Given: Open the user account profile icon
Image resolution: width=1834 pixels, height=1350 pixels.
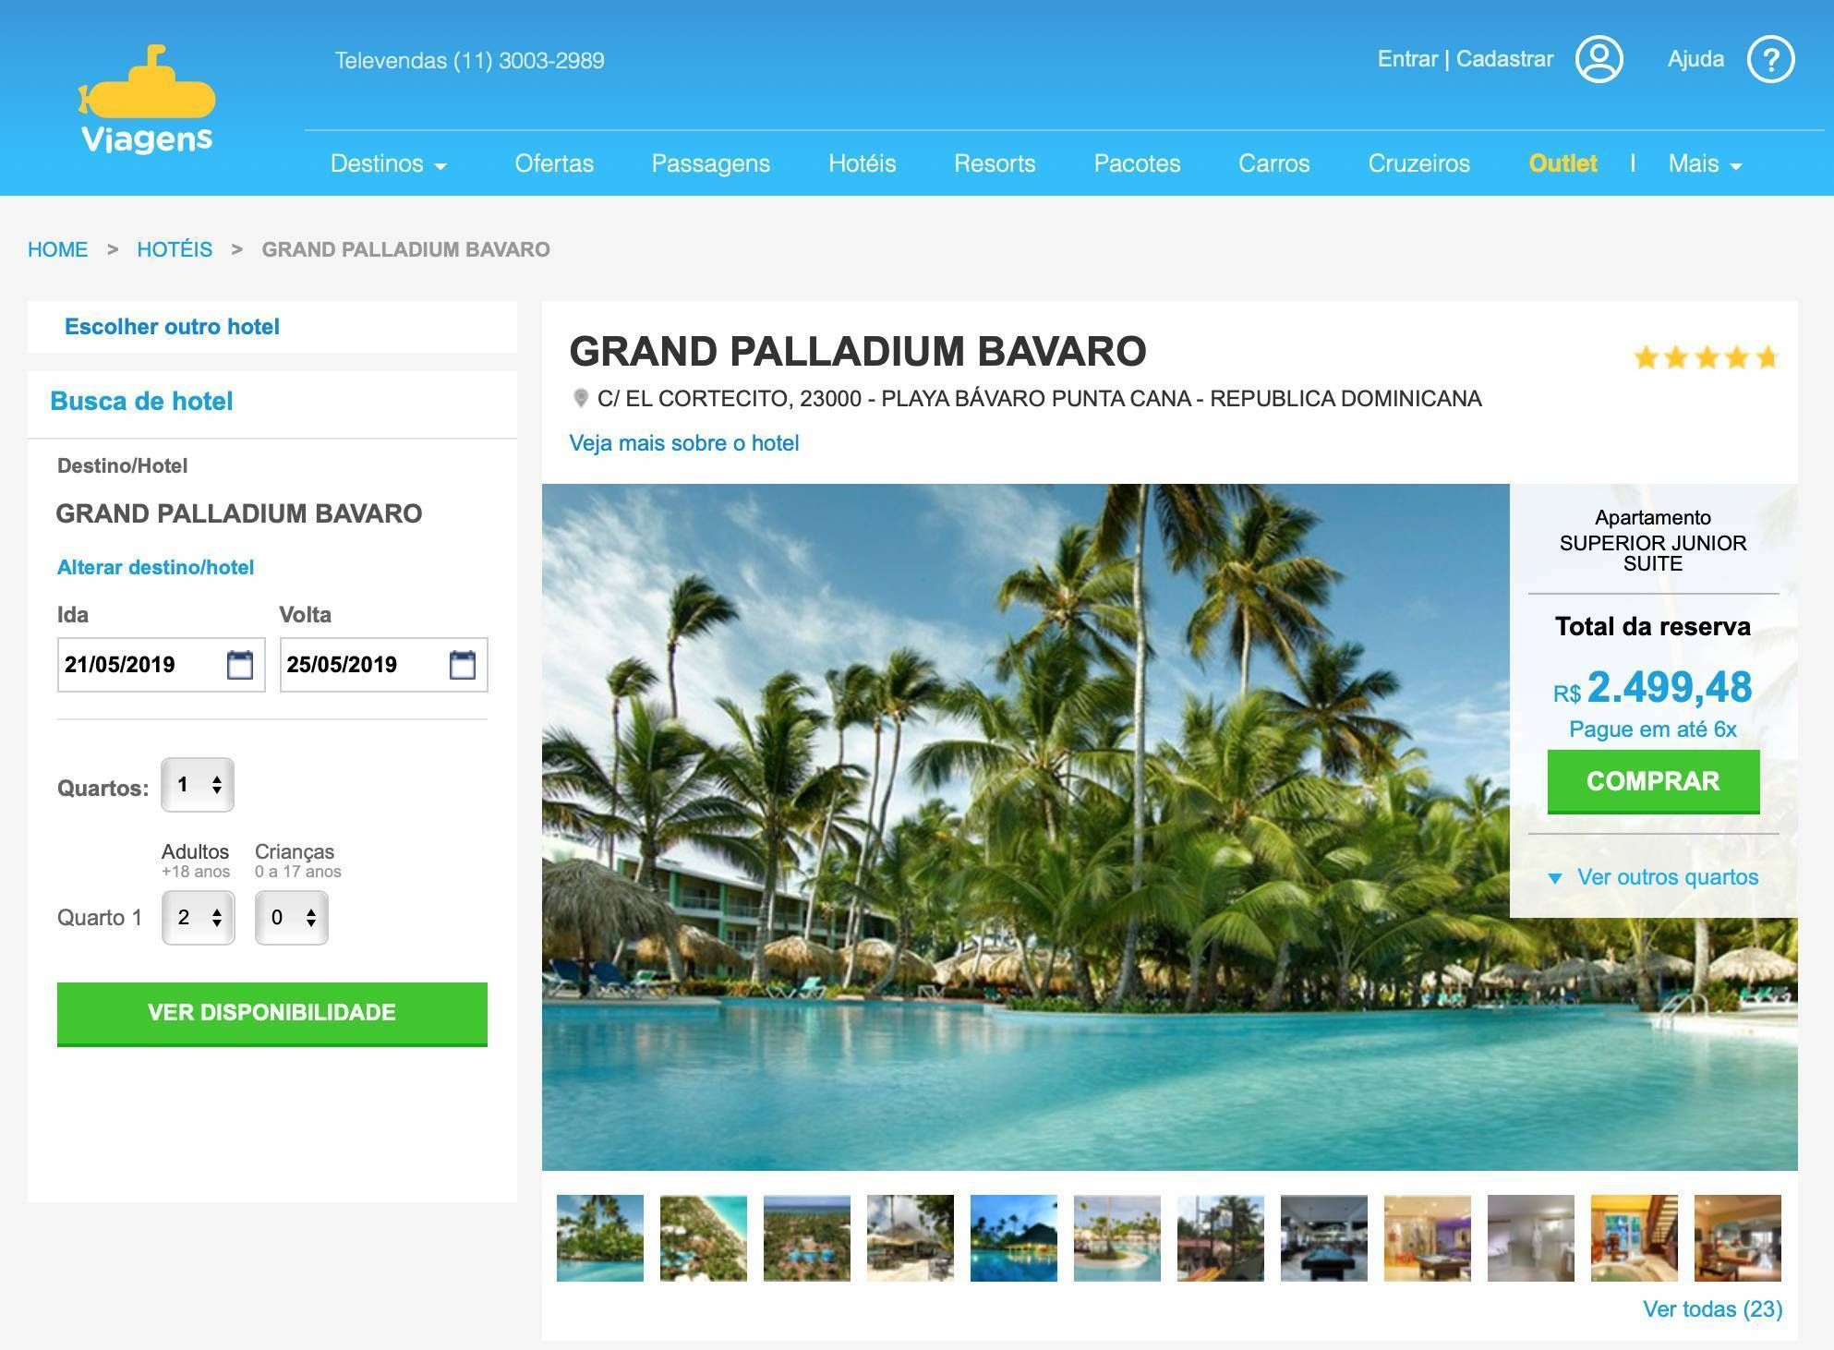Looking at the screenshot, I should coord(1599,59).
